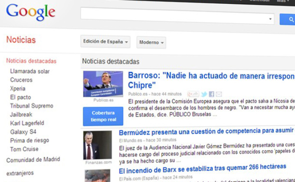Image resolution: width=295 pixels, height=182 pixels.
Task: Click the Publico.es caption under the photo
Action: pyautogui.click(x=103, y=100)
